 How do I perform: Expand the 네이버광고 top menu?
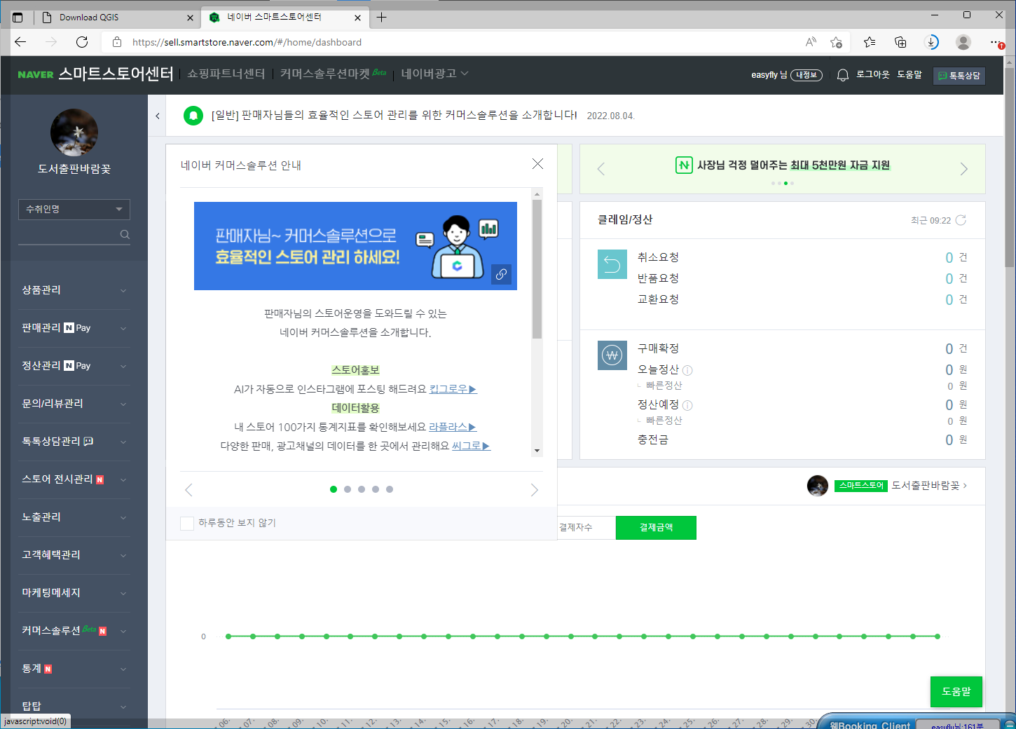434,74
